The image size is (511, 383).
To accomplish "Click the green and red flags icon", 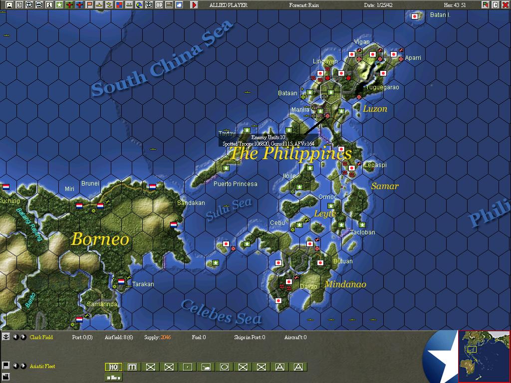I will click(485, 5).
